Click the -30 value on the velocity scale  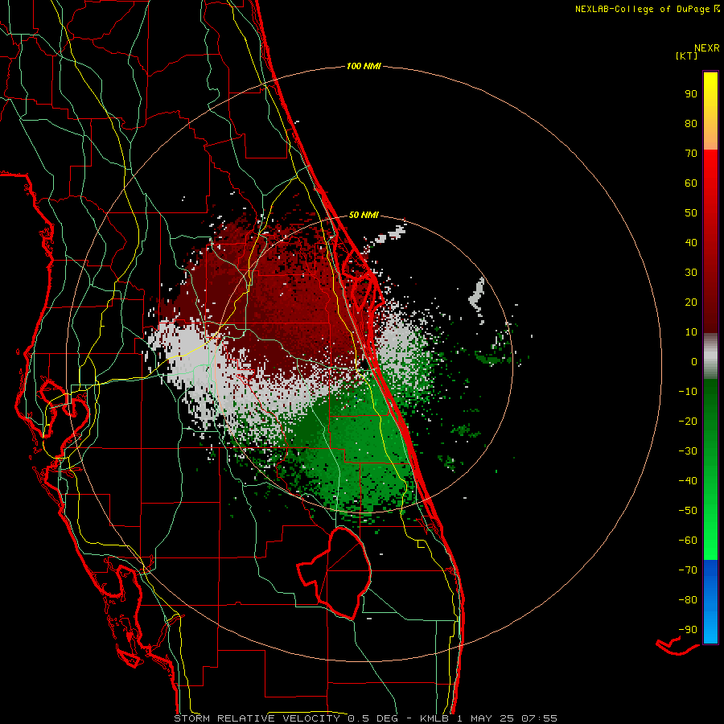688,451
